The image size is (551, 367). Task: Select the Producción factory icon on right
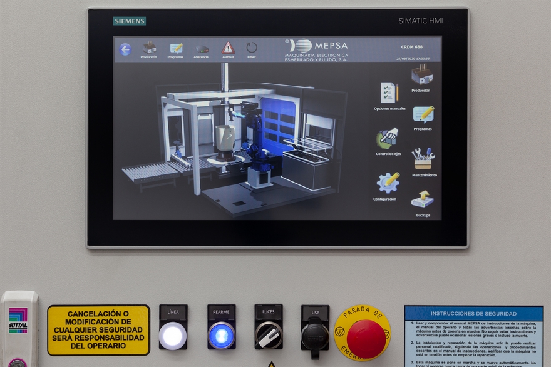[x=421, y=76]
